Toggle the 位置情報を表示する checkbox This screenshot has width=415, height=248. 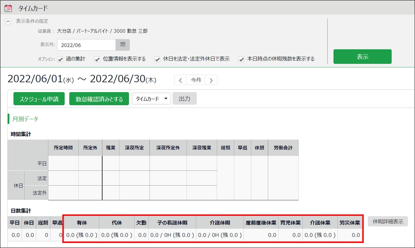[97, 59]
